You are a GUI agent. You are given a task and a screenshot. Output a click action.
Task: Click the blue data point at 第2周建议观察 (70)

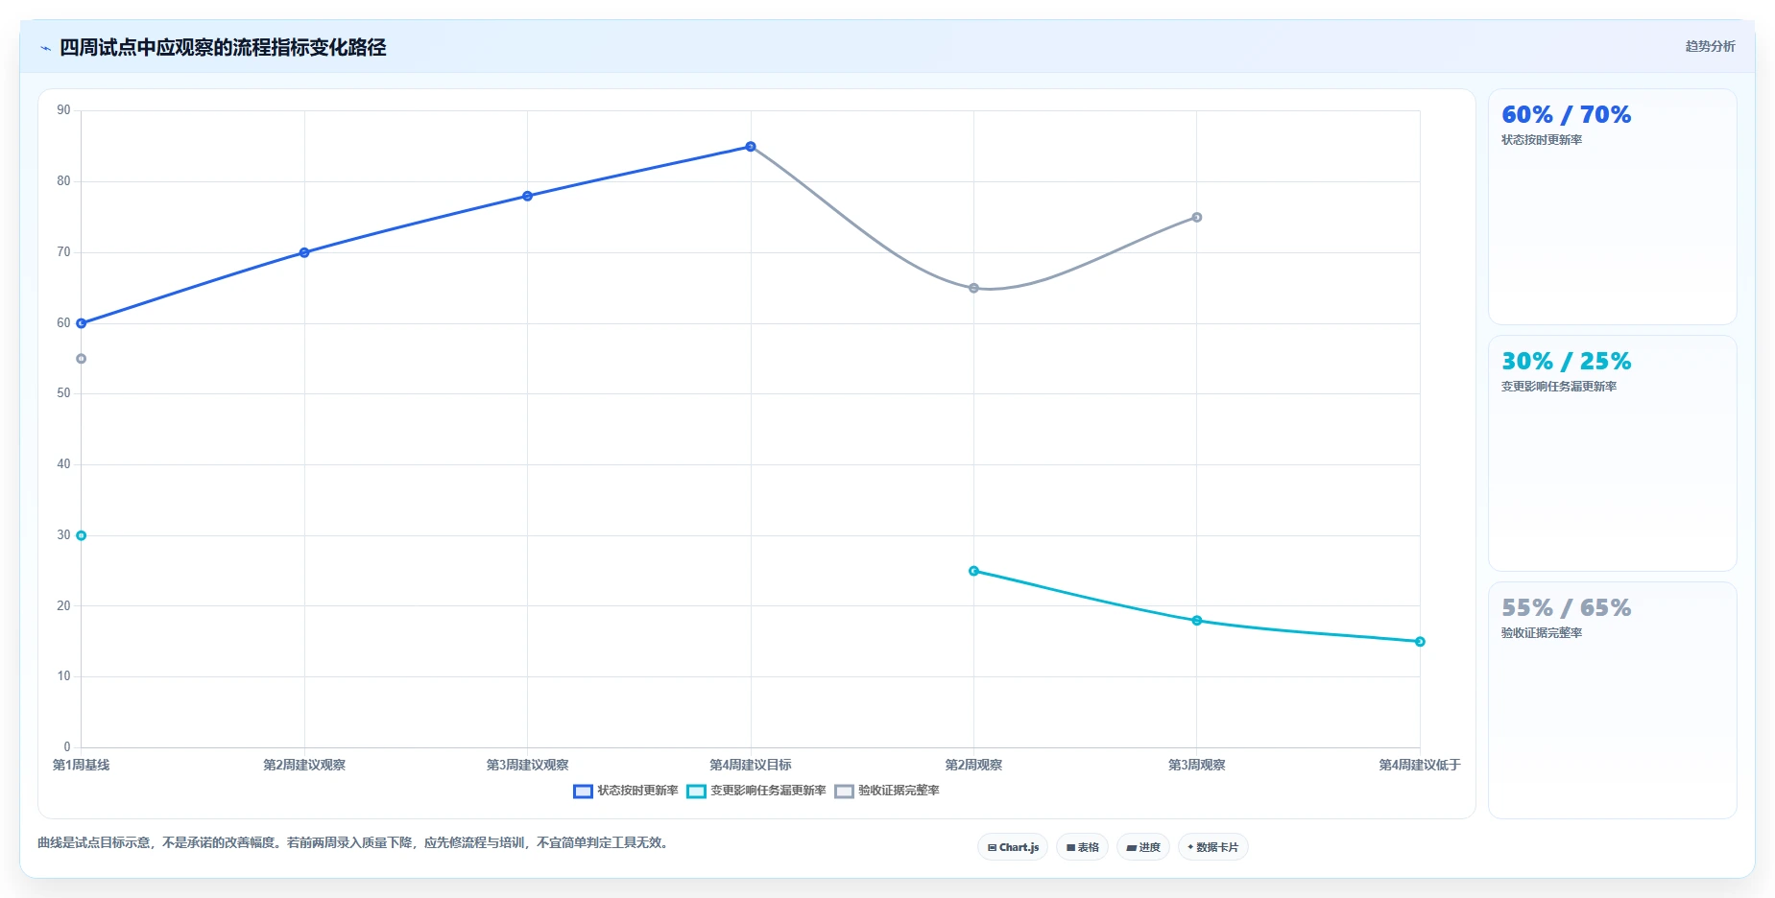pyautogui.click(x=304, y=253)
